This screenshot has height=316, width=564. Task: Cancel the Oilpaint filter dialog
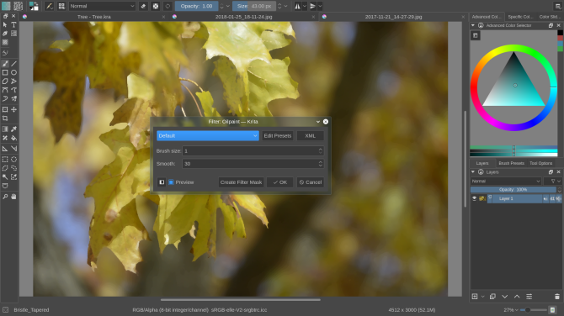pos(311,182)
